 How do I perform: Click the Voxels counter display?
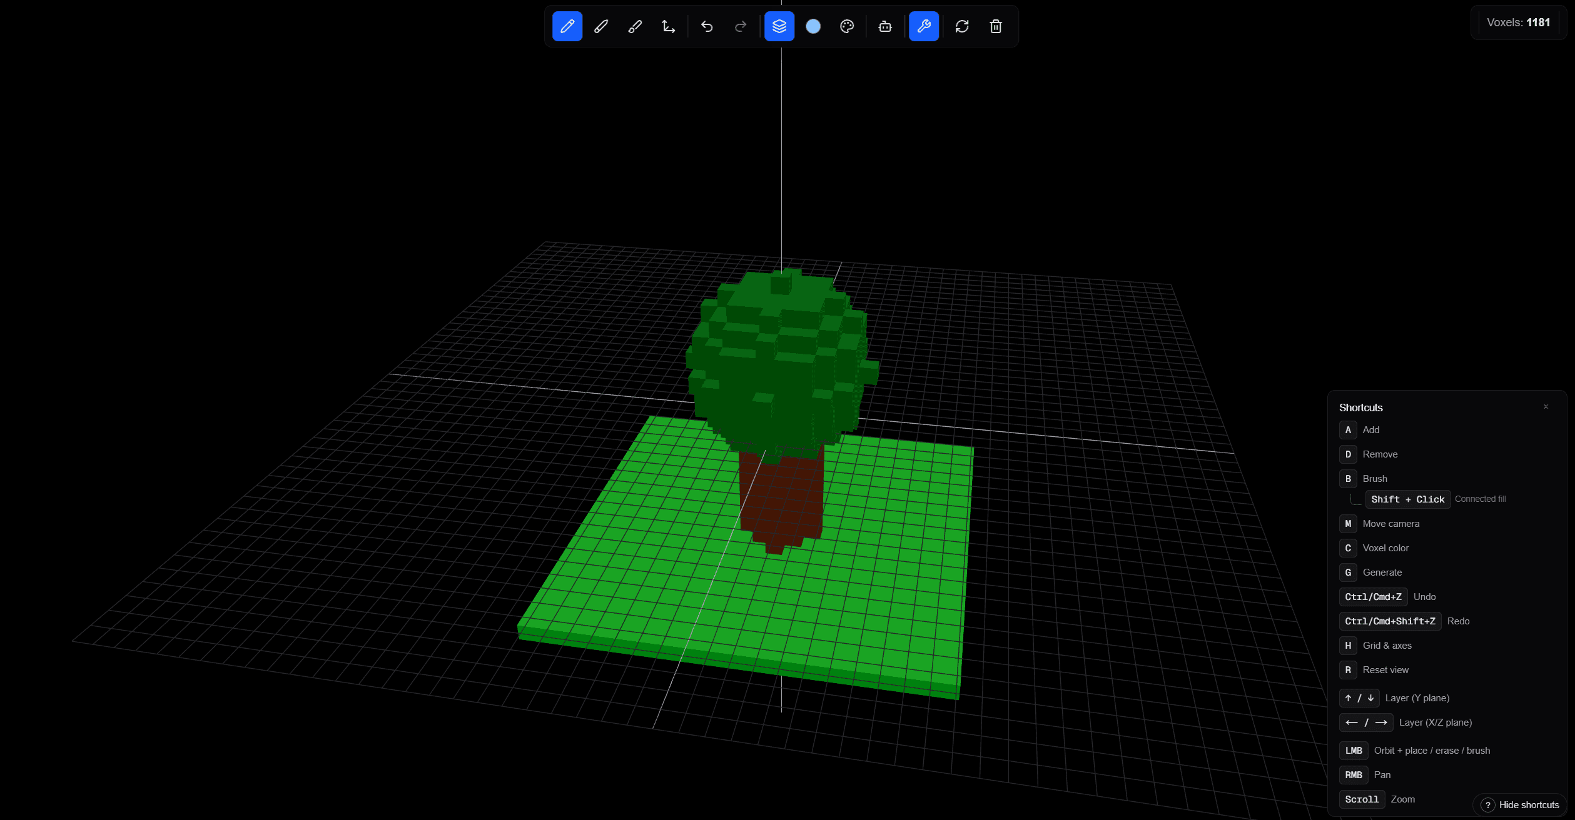(1518, 22)
